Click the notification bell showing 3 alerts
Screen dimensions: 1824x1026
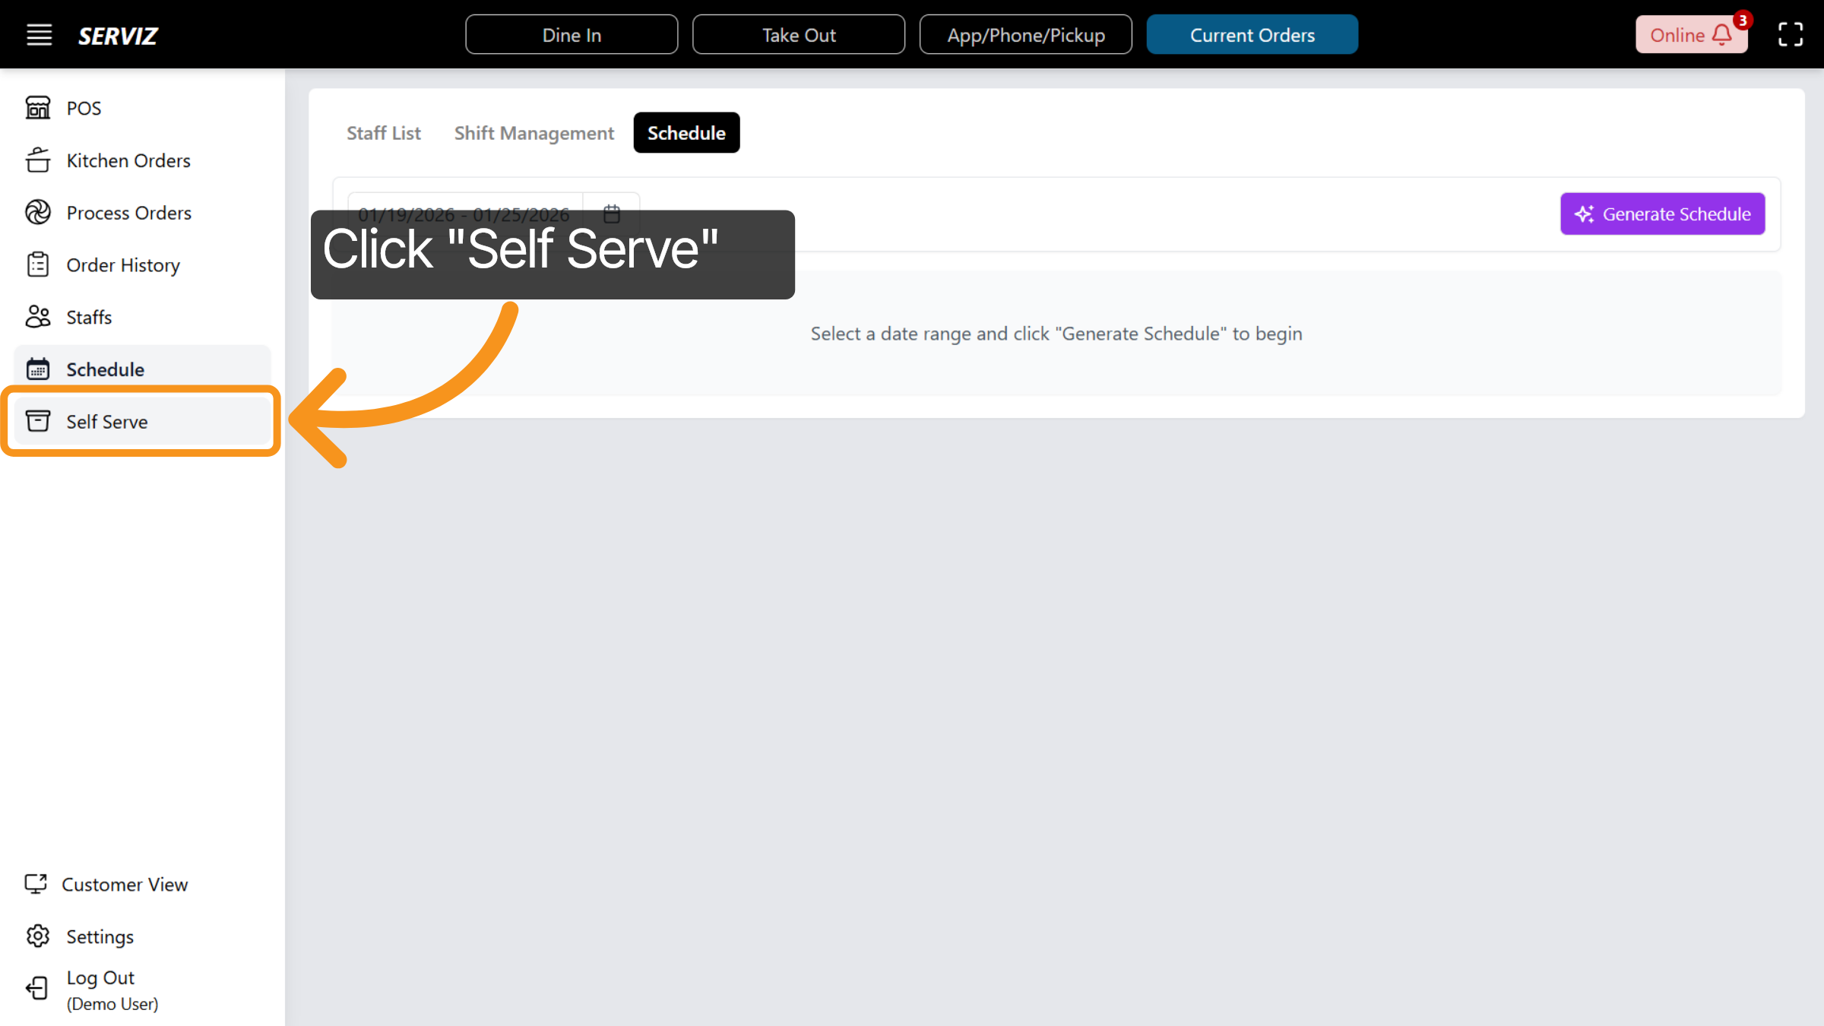pos(1721,35)
